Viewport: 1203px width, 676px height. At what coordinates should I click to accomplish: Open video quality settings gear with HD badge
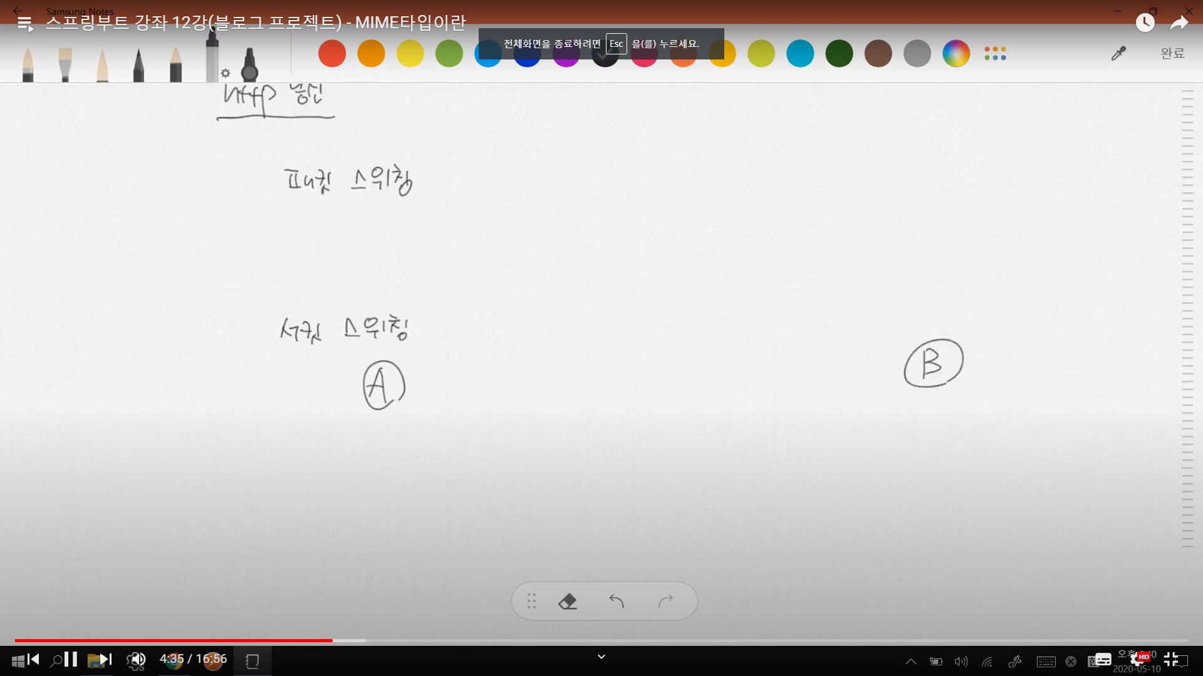[x=1137, y=659]
